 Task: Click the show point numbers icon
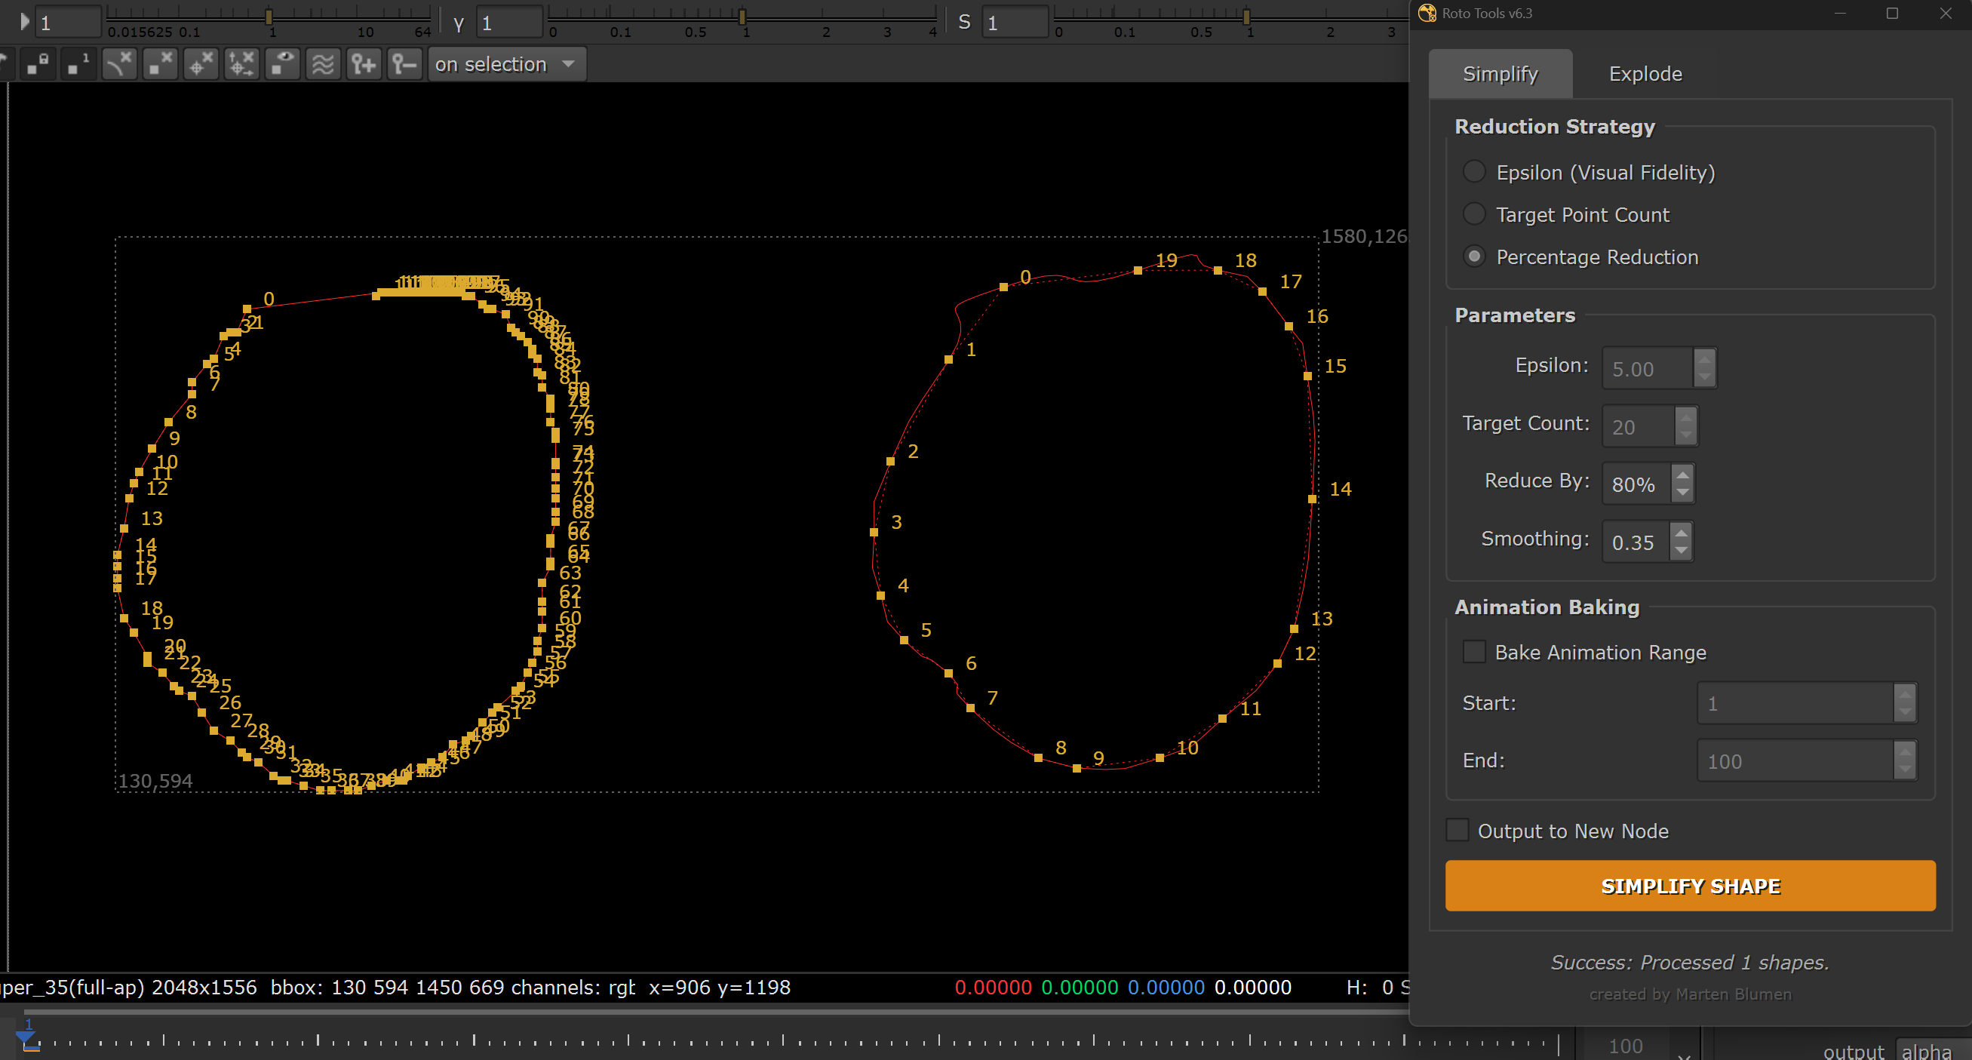[78, 63]
